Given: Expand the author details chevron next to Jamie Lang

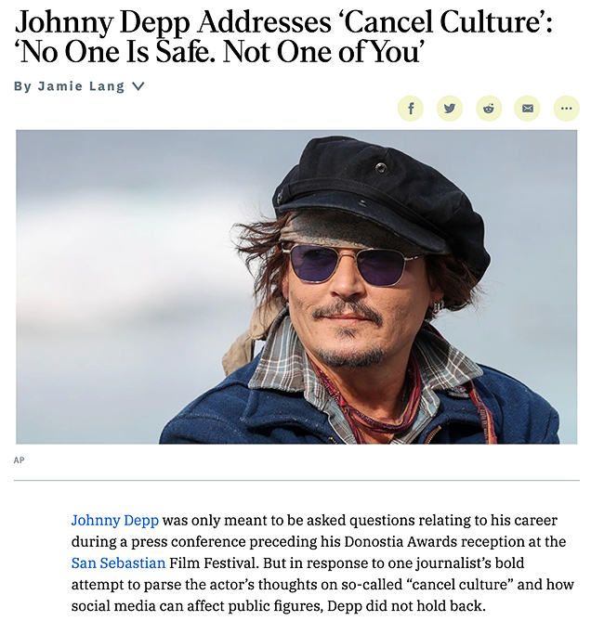Looking at the screenshot, I should tap(138, 86).
